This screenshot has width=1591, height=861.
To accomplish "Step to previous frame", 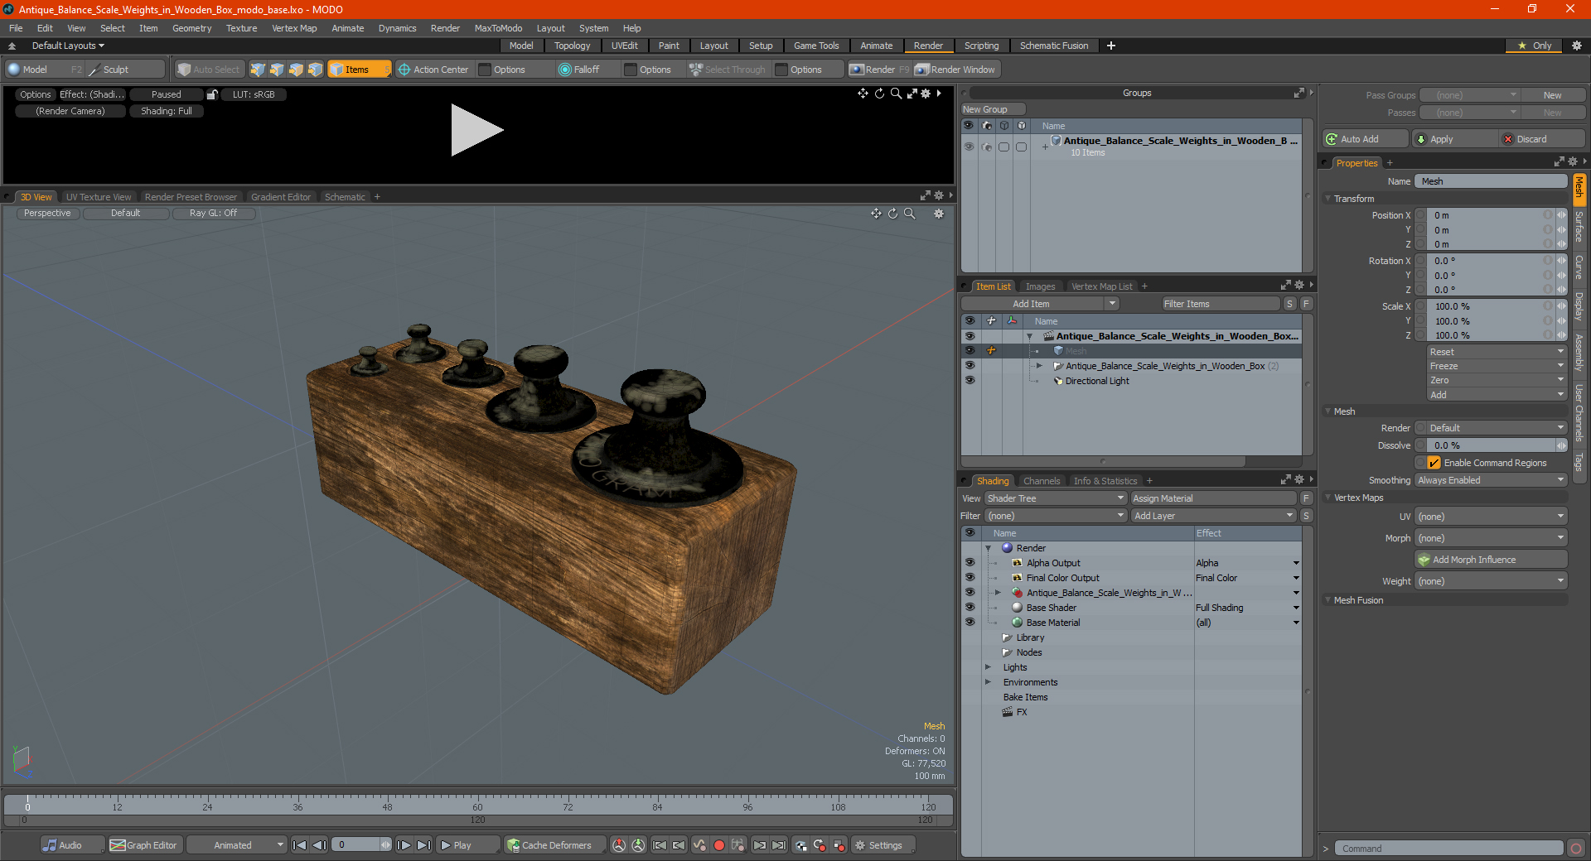I will 319,845.
